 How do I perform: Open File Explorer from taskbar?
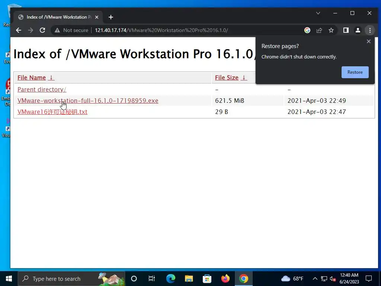pos(189,279)
